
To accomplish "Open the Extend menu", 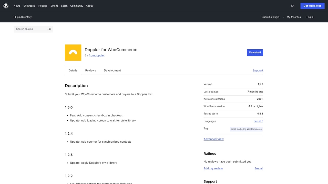I will tap(54, 6).
